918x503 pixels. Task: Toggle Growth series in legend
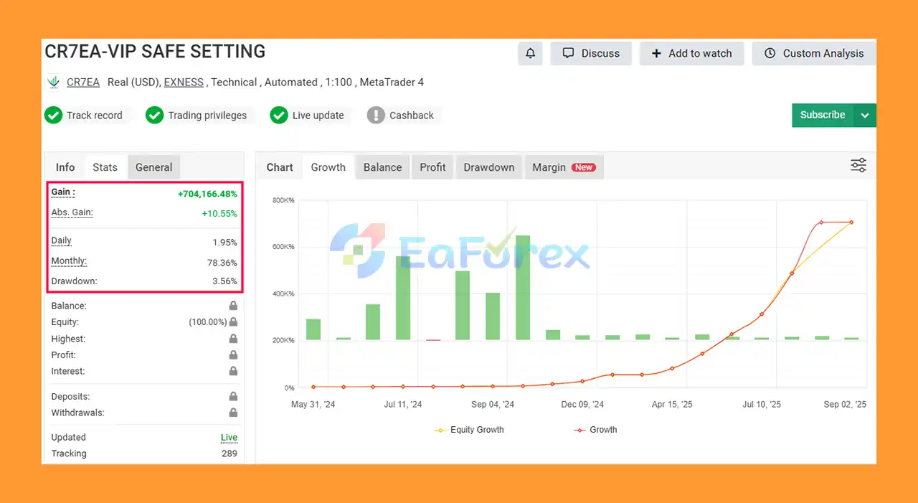coord(595,430)
